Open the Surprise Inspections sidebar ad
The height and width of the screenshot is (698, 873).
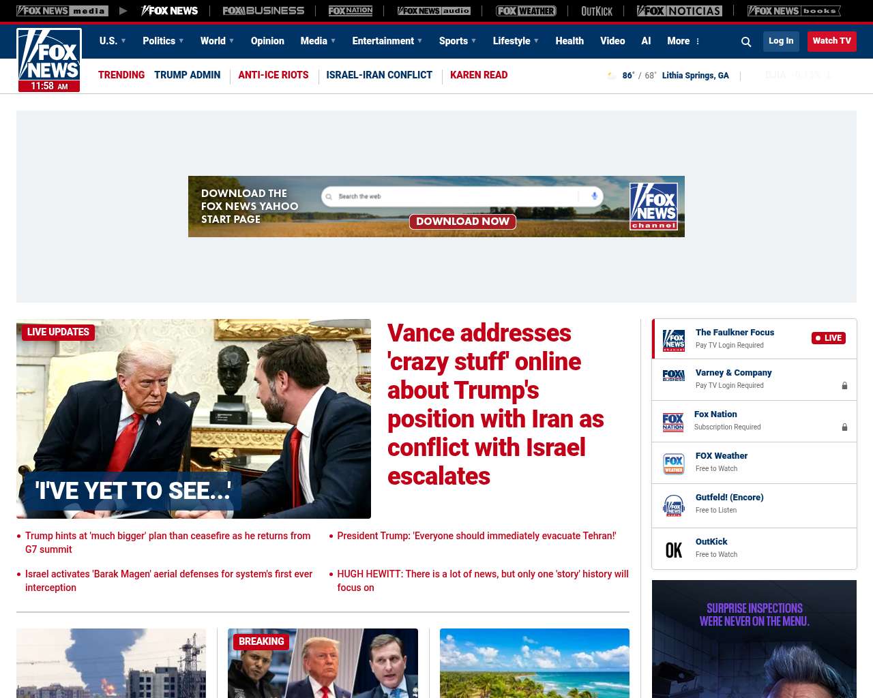pos(754,639)
